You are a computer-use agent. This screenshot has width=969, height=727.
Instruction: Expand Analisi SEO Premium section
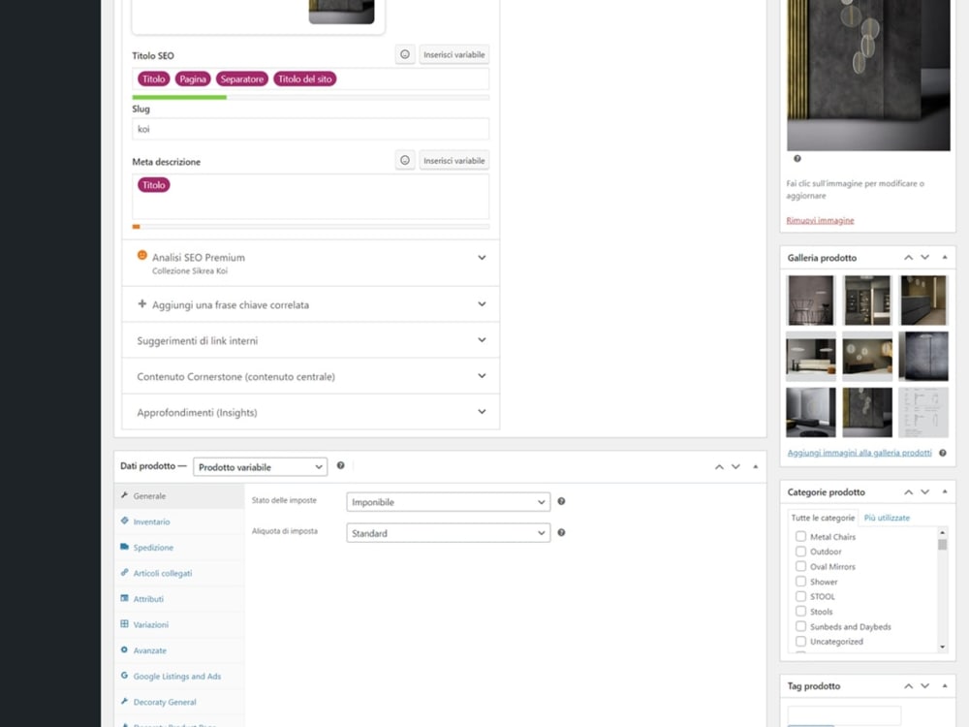pos(310,263)
